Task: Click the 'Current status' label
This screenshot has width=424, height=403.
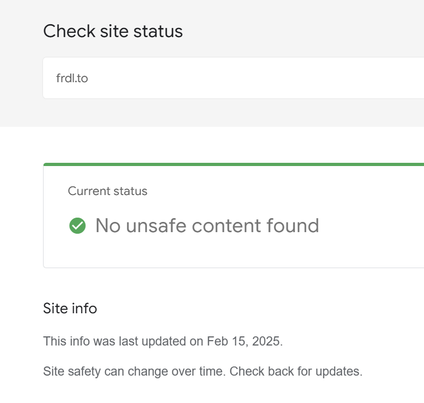Action: click(x=108, y=191)
